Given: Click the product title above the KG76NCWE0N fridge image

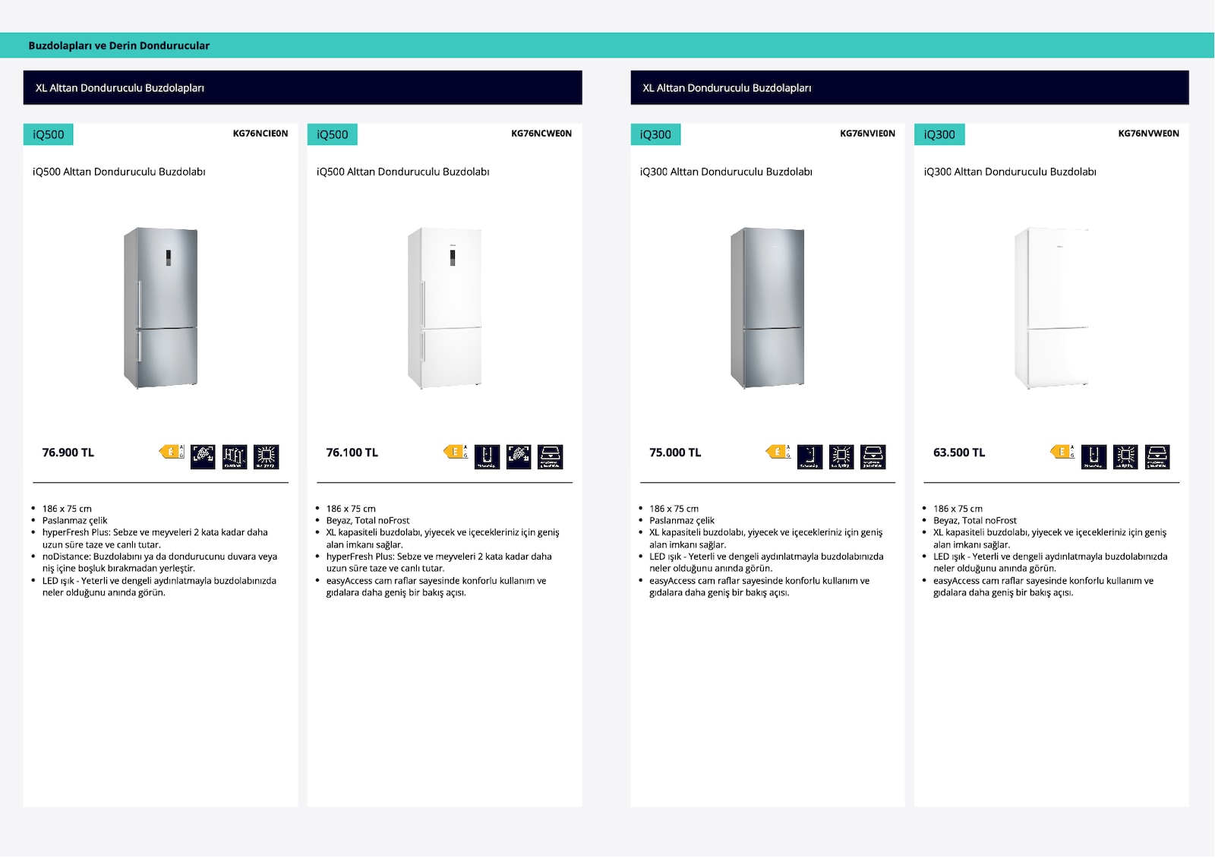Looking at the screenshot, I should click(x=403, y=172).
